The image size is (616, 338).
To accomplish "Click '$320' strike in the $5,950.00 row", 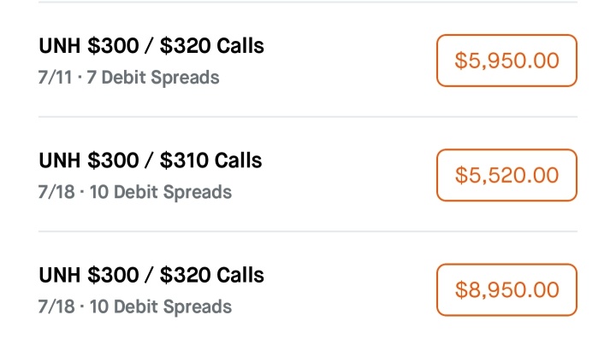I will (185, 46).
